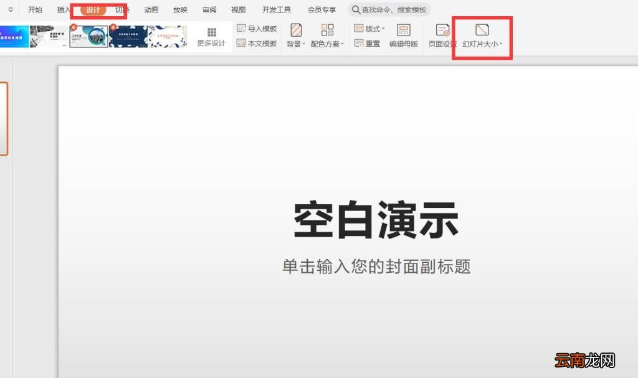Click the 编辑母版 icon

[404, 30]
